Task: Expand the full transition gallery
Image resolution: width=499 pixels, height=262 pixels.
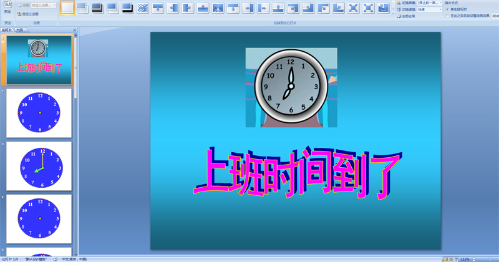Action: tap(394, 13)
